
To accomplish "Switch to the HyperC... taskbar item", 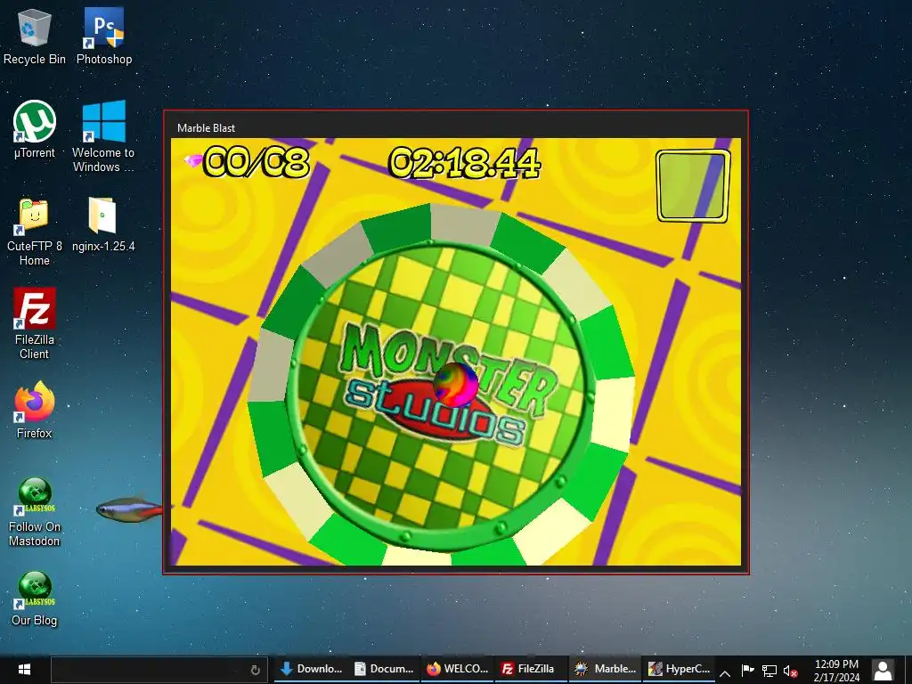I will pos(679,669).
